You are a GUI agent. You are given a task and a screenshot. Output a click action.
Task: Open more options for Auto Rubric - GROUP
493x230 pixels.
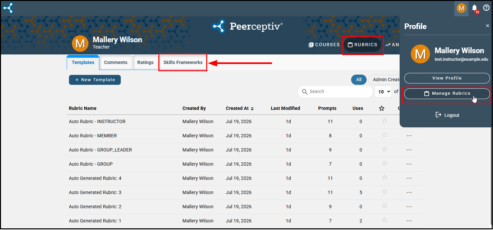pyautogui.click(x=409, y=164)
